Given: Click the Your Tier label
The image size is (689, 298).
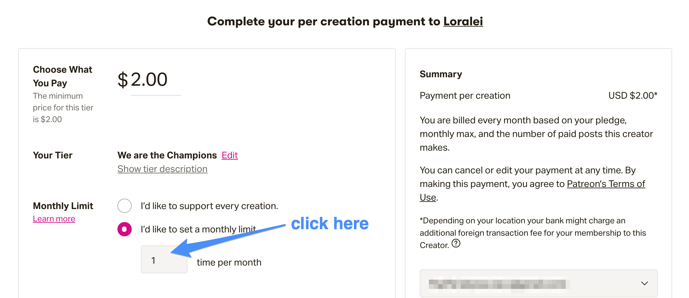Looking at the screenshot, I should point(53,155).
